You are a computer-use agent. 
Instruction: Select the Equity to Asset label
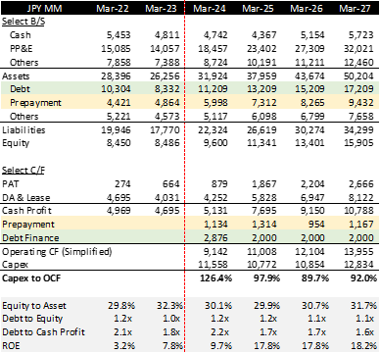tap(34, 306)
